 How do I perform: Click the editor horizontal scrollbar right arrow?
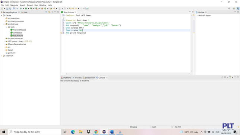(x=189, y=74)
